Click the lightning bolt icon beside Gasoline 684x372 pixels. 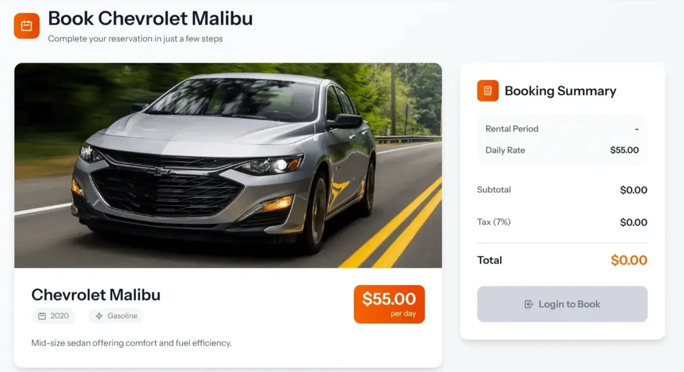pyautogui.click(x=98, y=316)
